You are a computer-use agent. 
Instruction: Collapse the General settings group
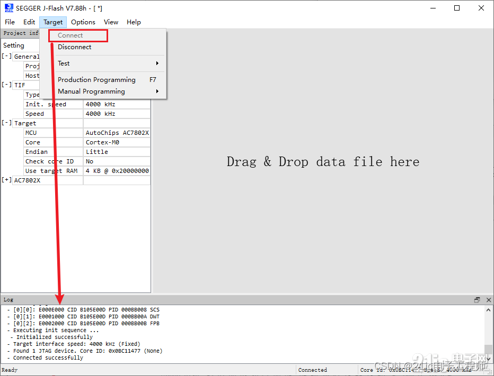click(6, 56)
